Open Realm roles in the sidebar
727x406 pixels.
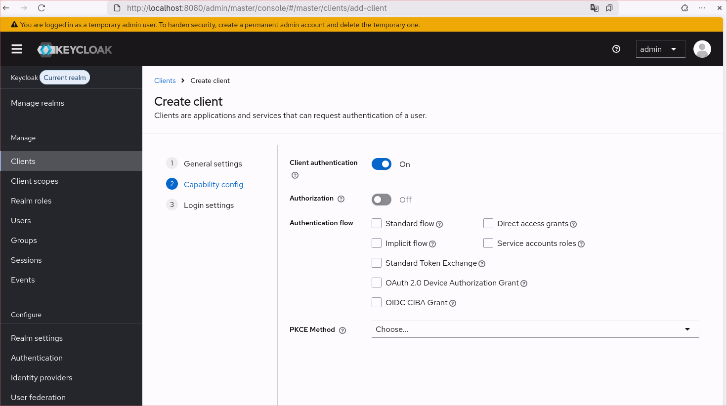(71, 201)
